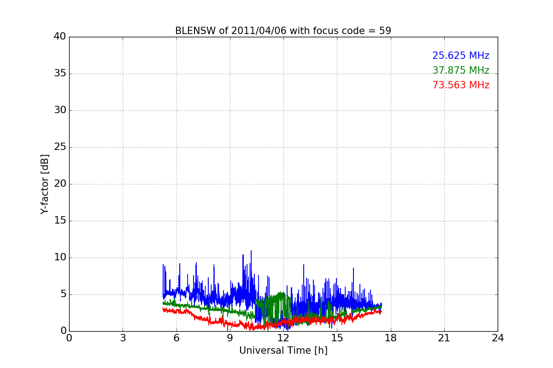Click y-axis tick label 40
Image resolution: width=553 pixels, height=368 pixels.
point(60,37)
